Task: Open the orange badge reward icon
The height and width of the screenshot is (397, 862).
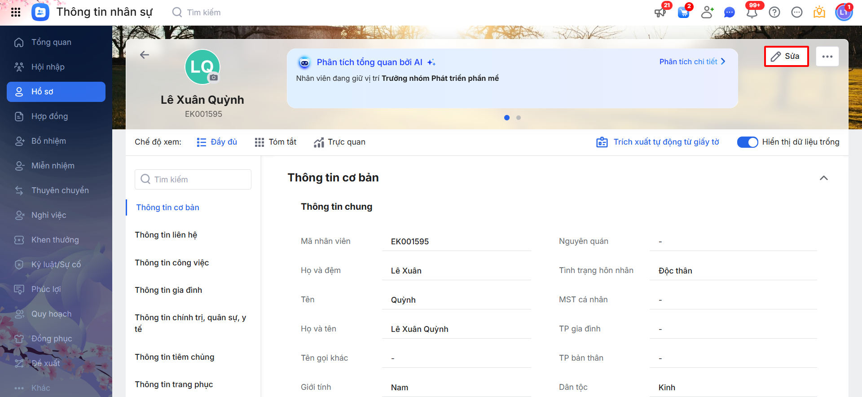Action: pos(819,12)
